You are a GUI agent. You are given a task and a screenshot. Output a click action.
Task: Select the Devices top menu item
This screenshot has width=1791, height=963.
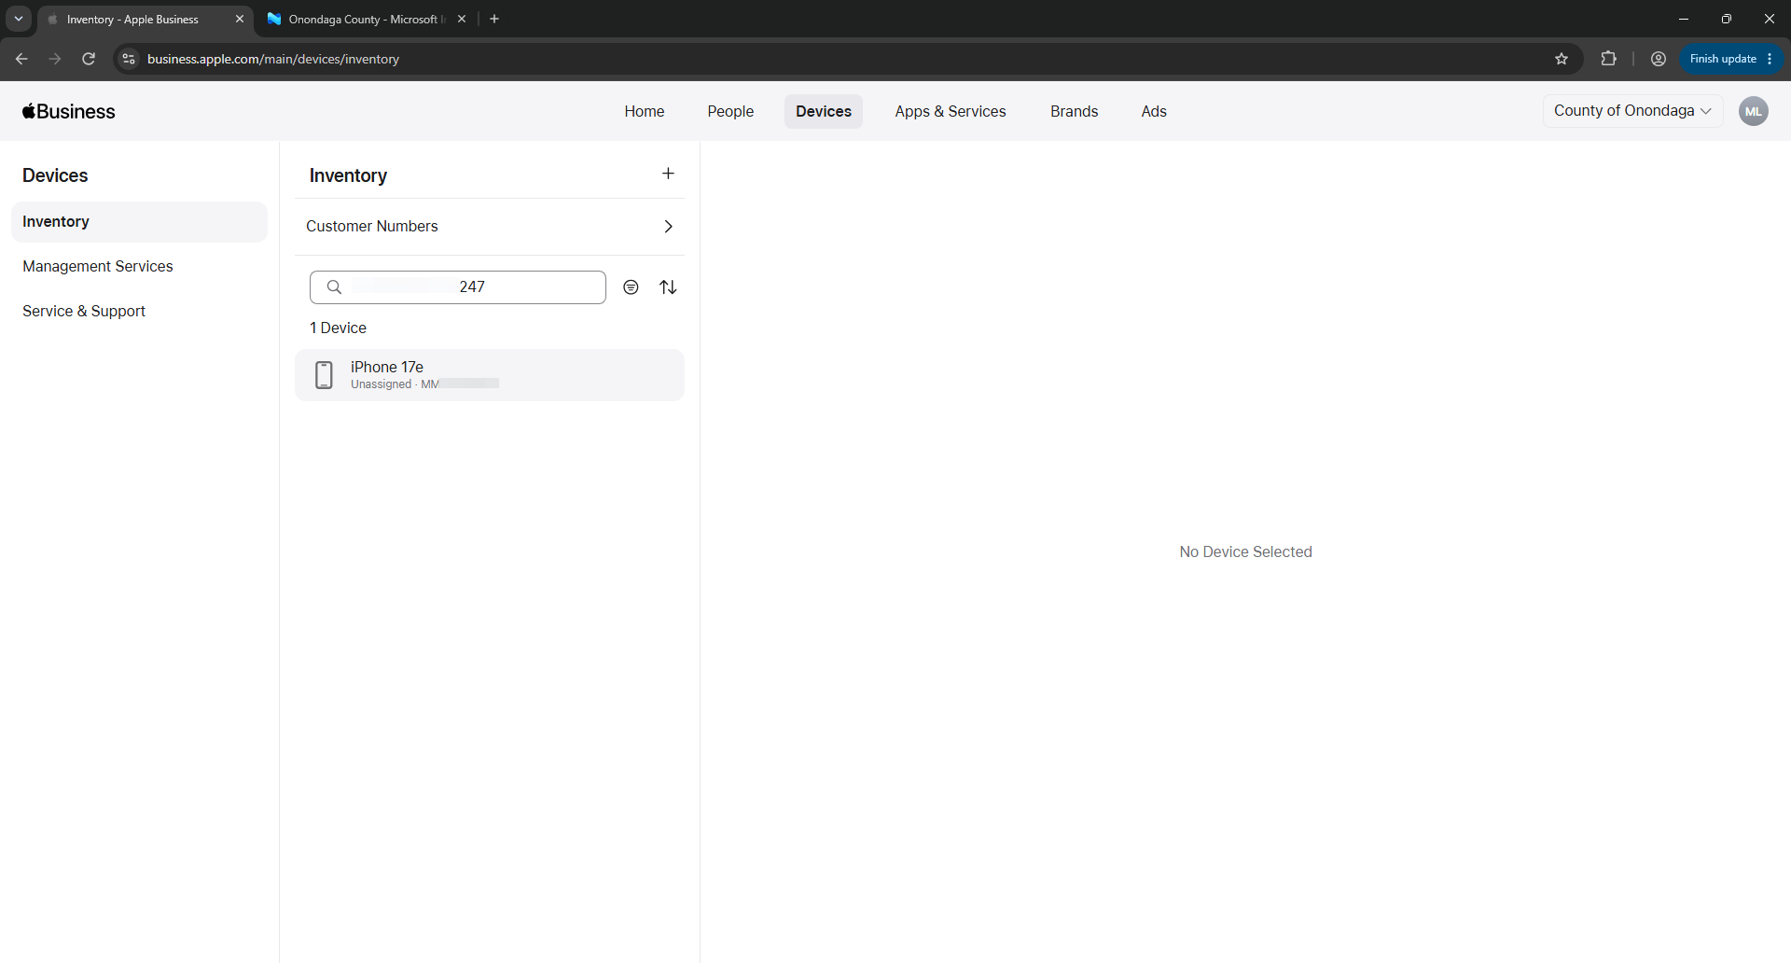pyautogui.click(x=824, y=111)
